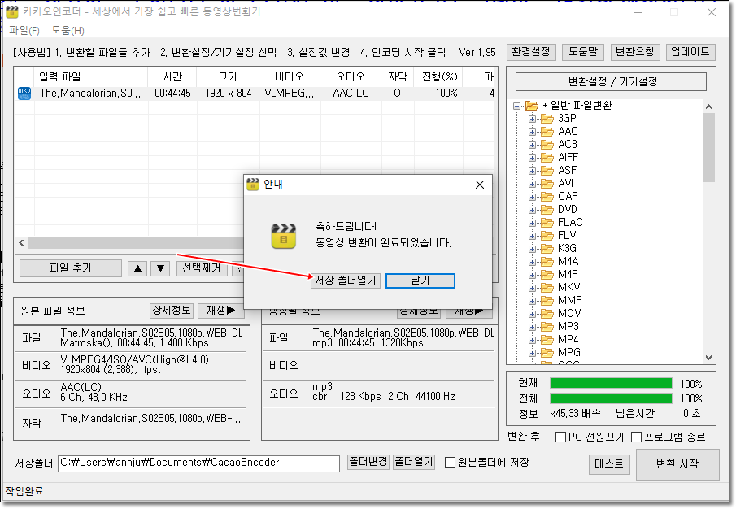
Task: Click the AC3 folder icon
Action: [x=547, y=145]
